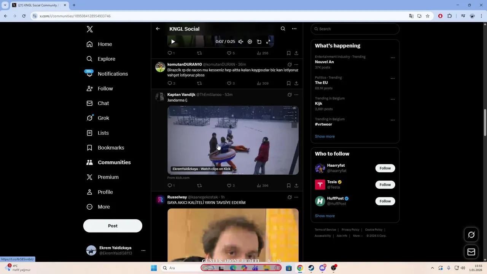Image resolution: width=487 pixels, height=274 pixels.
Task: View analytics of komutanDURAN10's post (309)
Action: pos(263,83)
